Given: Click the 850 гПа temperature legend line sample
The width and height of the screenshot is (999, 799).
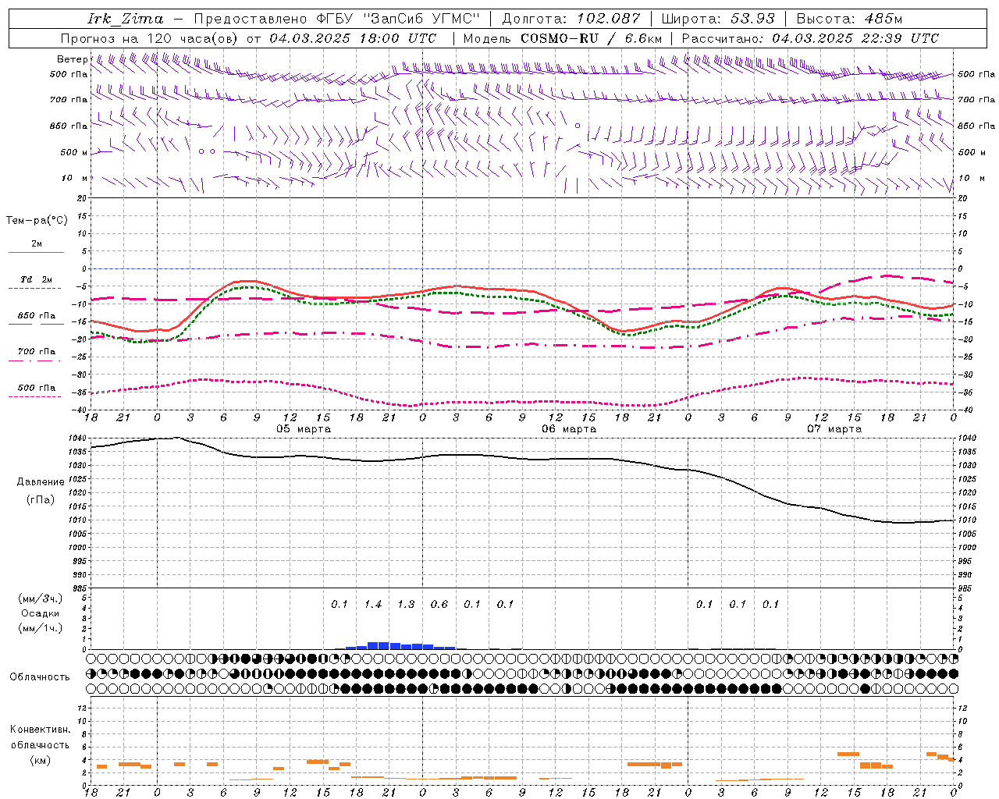Looking at the screenshot, I should [x=35, y=325].
